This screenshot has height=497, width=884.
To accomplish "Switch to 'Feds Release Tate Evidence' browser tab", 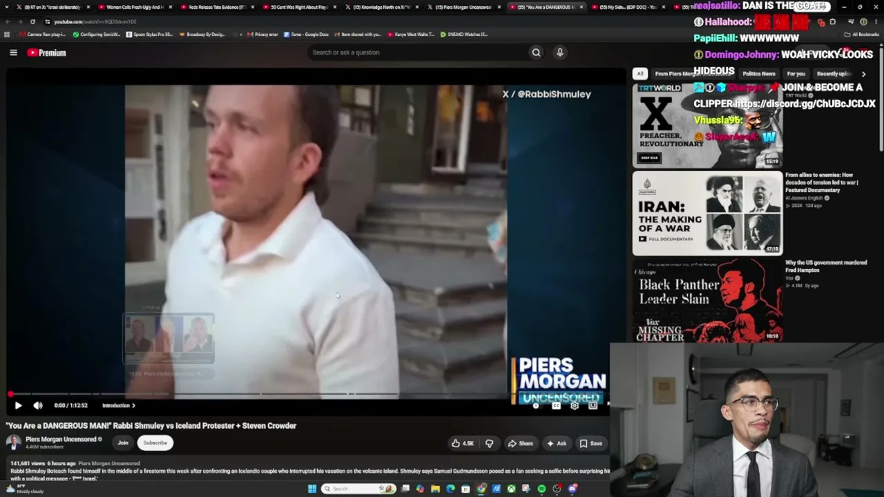I will pyautogui.click(x=217, y=7).
